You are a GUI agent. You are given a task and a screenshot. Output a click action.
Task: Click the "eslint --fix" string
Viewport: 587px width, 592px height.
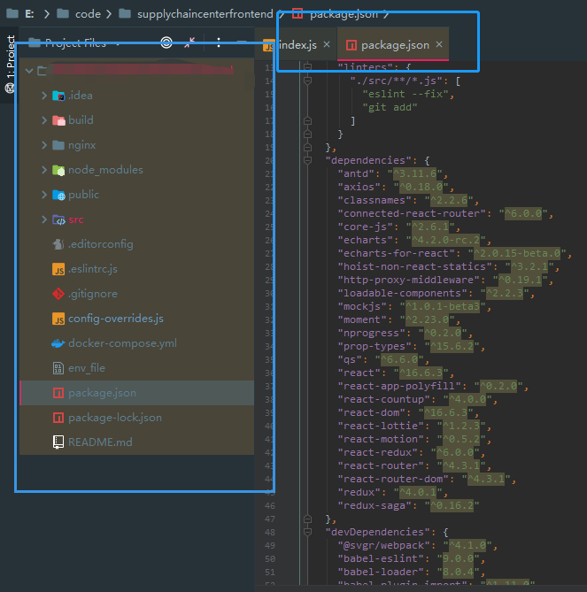[x=405, y=94]
